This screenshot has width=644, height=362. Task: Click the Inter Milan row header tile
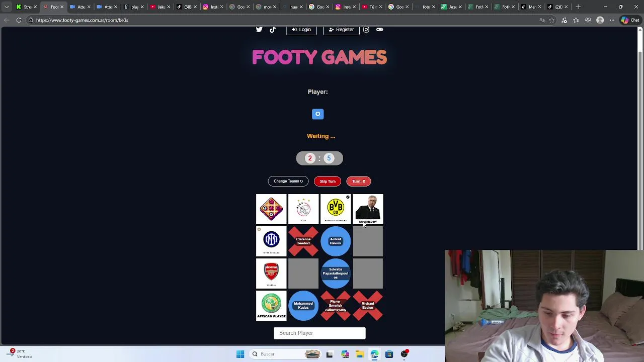coord(271,241)
